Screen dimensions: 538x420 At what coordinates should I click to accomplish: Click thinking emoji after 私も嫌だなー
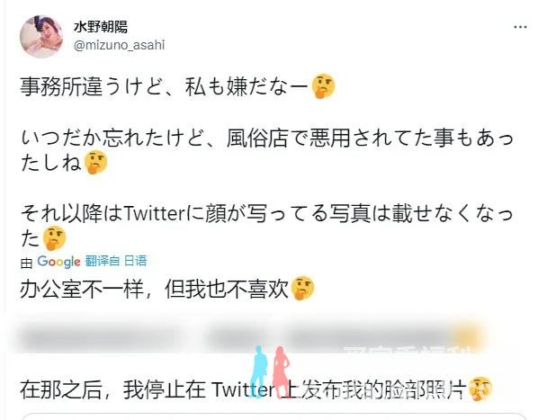pyautogui.click(x=323, y=85)
